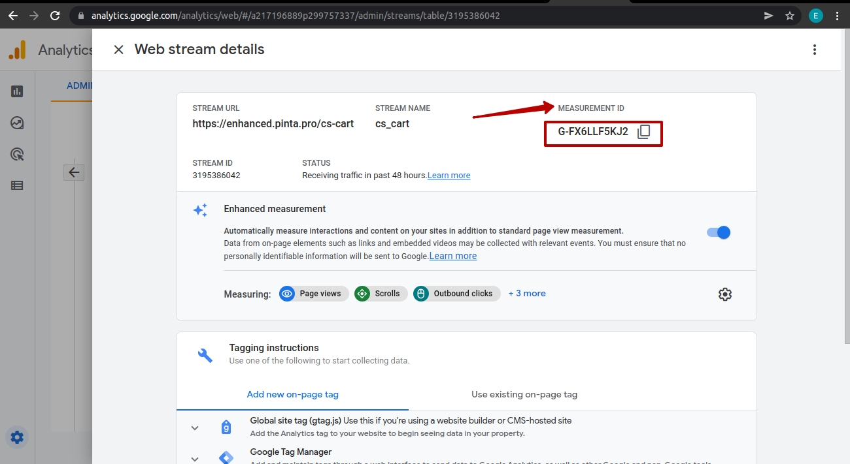Click the browser address bar URL
Viewport: 850px width, 464px height.
[294, 16]
